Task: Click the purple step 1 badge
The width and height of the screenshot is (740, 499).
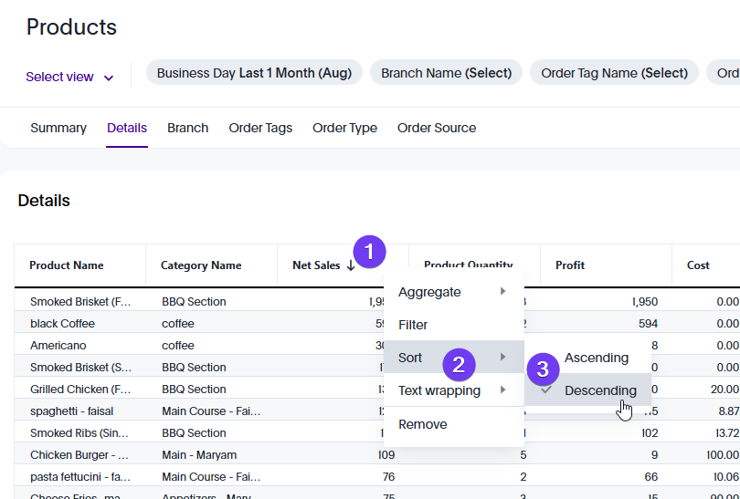Action: coord(369,251)
